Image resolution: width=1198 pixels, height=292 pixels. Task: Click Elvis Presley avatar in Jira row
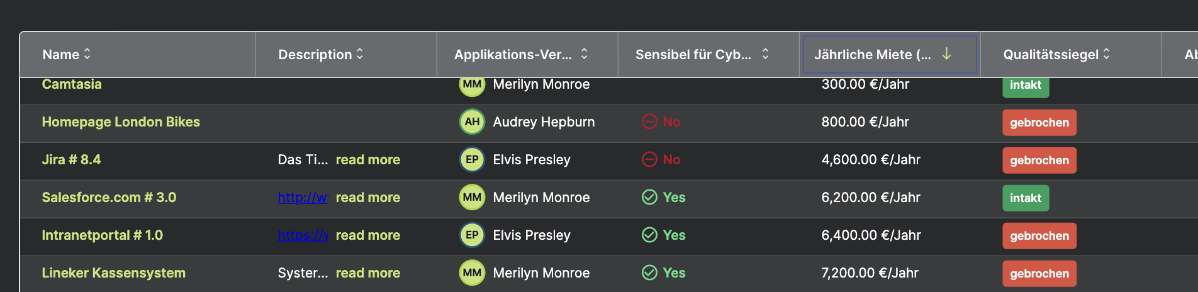click(472, 160)
